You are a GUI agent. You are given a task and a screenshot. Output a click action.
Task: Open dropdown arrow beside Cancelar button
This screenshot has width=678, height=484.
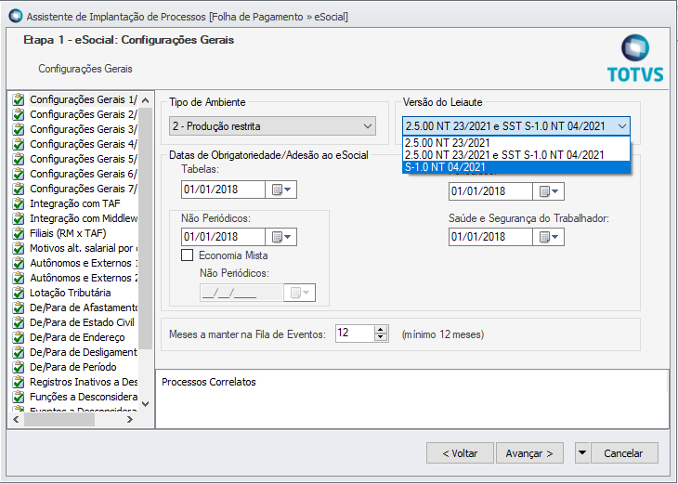(582, 453)
